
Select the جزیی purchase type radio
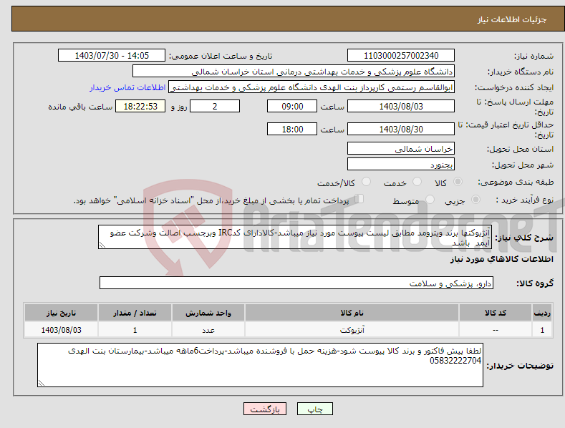click(475, 199)
